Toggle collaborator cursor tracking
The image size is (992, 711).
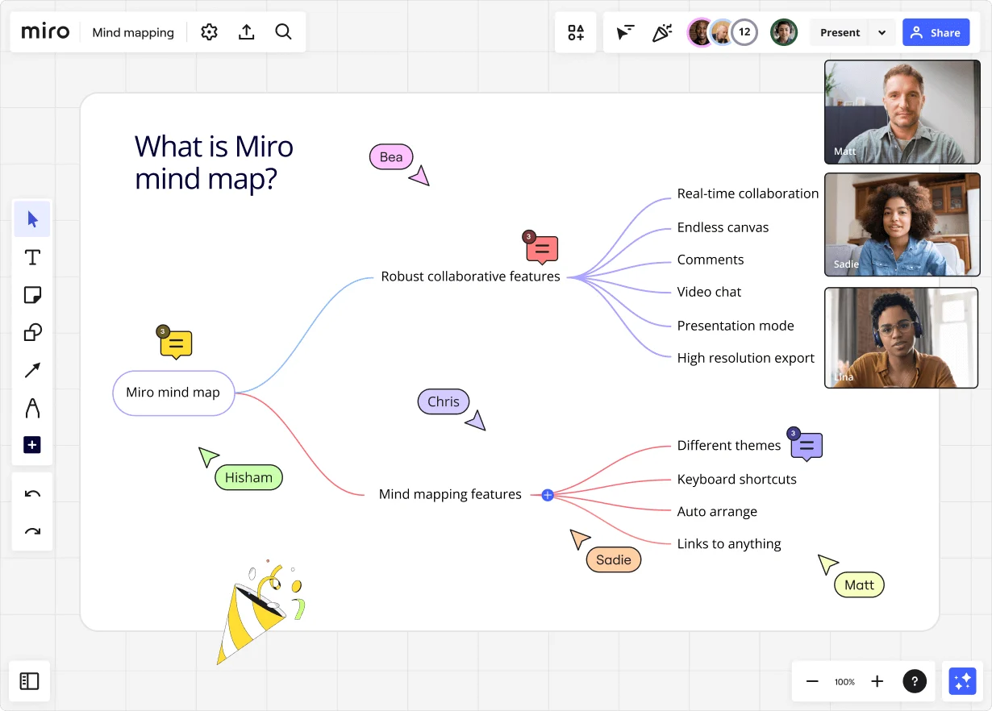(623, 32)
